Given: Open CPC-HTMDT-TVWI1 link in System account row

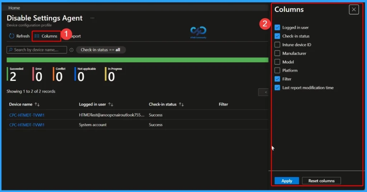Looking at the screenshot, I should tap(27, 125).
